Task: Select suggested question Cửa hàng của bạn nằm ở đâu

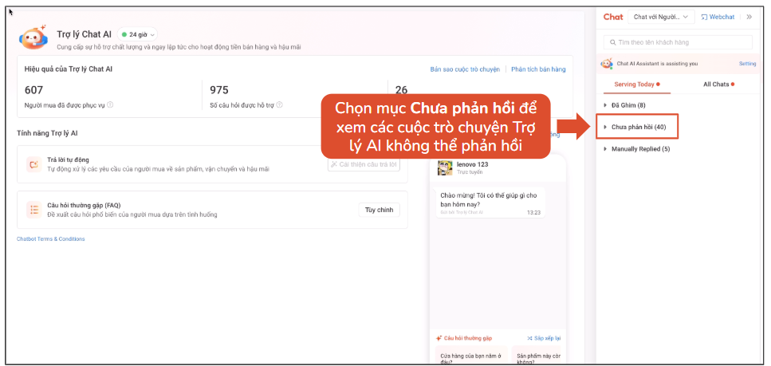Action: 471,356
